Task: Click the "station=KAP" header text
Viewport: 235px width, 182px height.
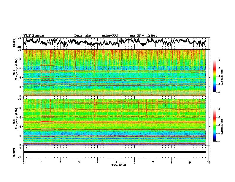Action: (110, 36)
